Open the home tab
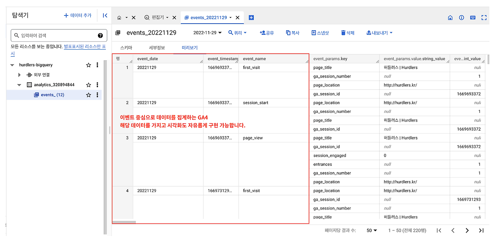The image size is (496, 243). 119,17
